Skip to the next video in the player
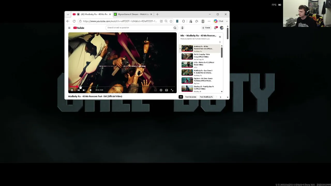This screenshot has width=331, height=186. [x=84, y=90]
